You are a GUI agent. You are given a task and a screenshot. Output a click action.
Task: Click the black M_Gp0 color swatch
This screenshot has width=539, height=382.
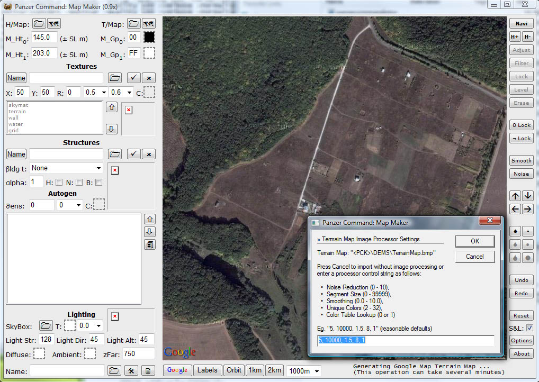coord(149,38)
